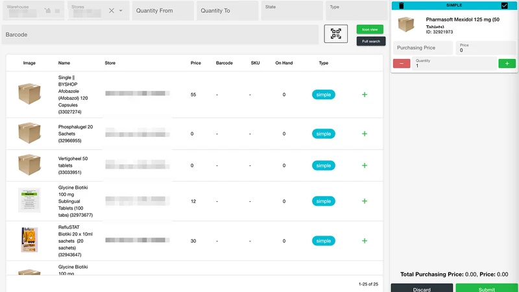Viewport: 519px width, 292px height.
Task: Select product name Vertigoheel 50 tablets
Action: tap(73, 165)
